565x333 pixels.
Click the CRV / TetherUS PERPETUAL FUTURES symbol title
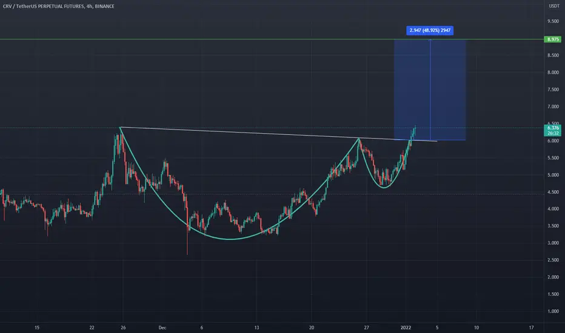click(44, 6)
